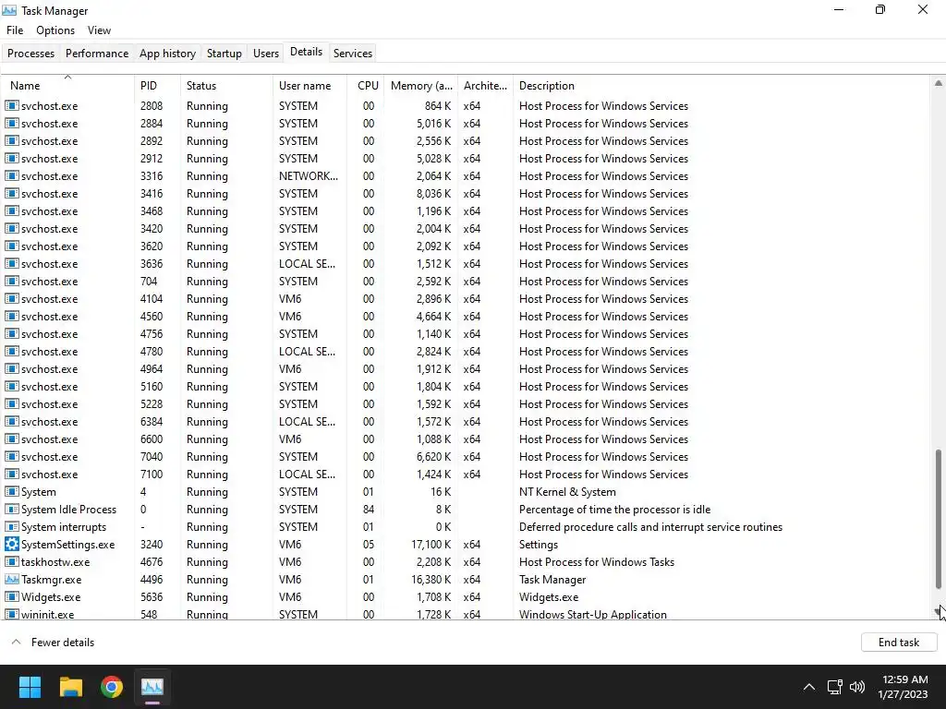Sort by the CPU column header
The width and height of the screenshot is (946, 709).
366,86
